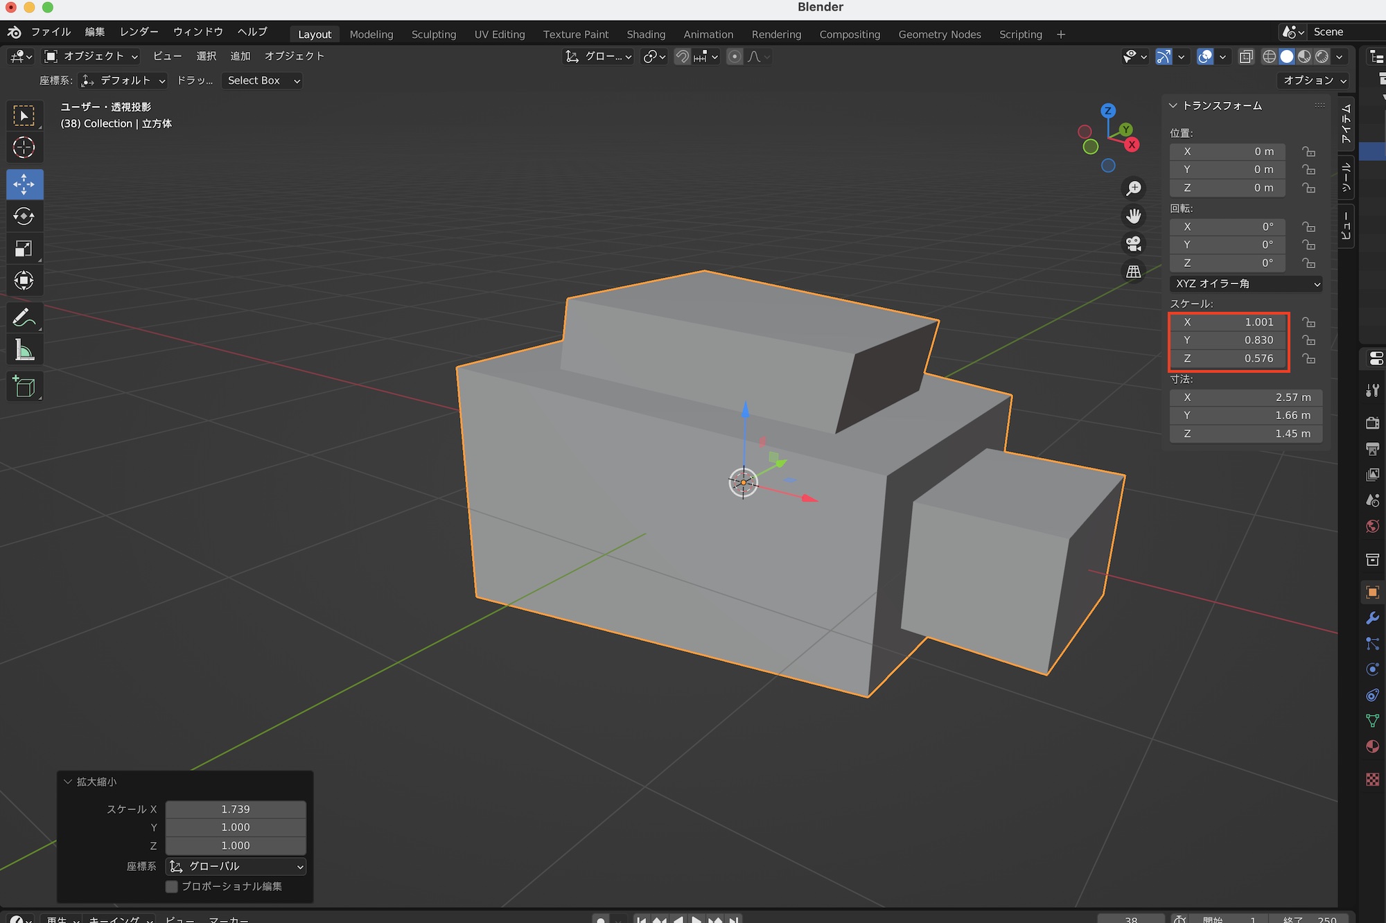Switch orthographic view with grid icon
This screenshot has width=1386, height=923.
click(1134, 272)
